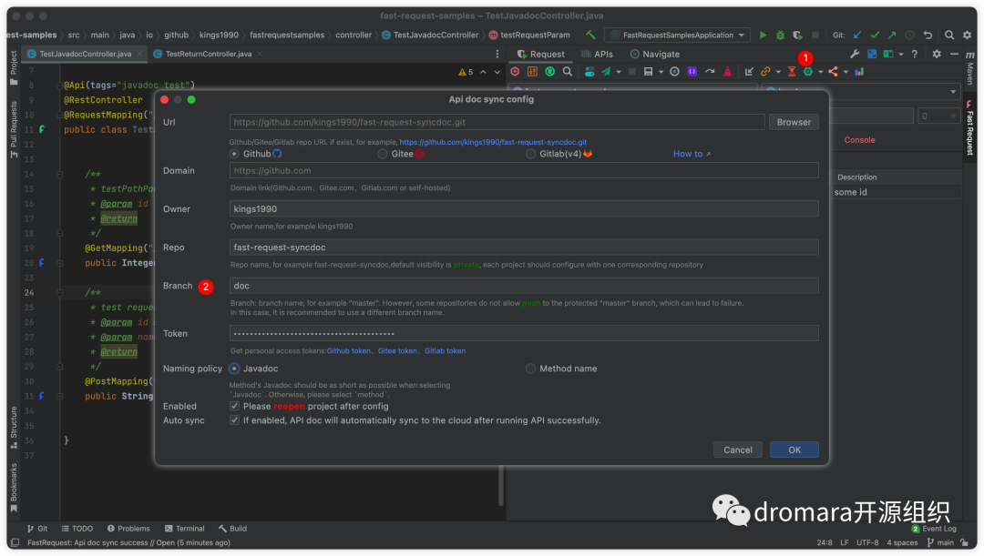Expand dropdown arrow next to share icon
Image resolution: width=984 pixels, height=556 pixels.
coord(846,72)
